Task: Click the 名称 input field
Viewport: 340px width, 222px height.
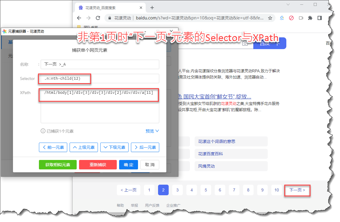Action: coord(100,64)
